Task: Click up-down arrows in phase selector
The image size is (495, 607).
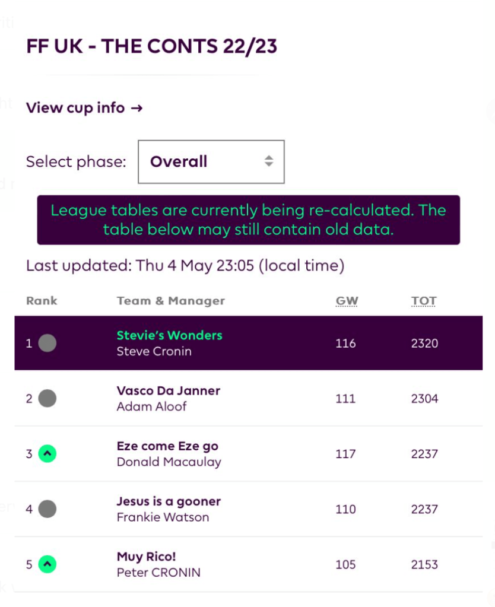Action: click(x=269, y=161)
